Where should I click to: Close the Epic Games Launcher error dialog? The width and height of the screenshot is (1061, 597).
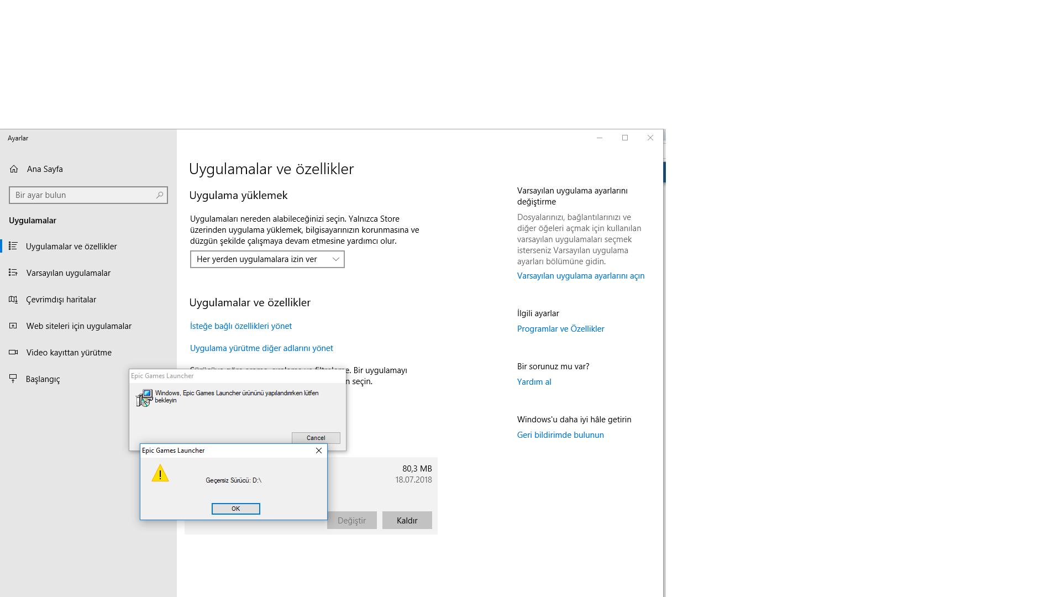[x=319, y=451]
